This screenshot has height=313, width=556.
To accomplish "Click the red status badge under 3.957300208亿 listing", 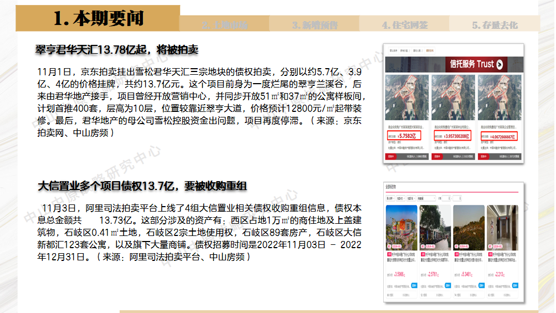I will (437, 156).
